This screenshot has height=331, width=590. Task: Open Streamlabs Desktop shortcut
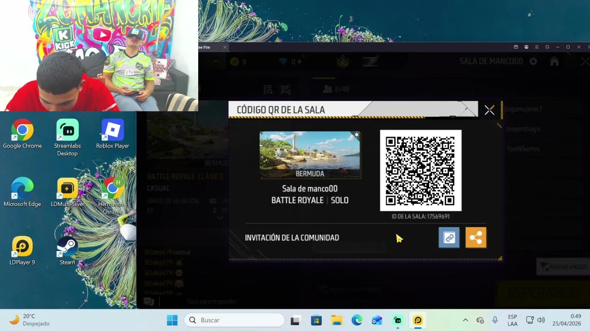(67, 138)
